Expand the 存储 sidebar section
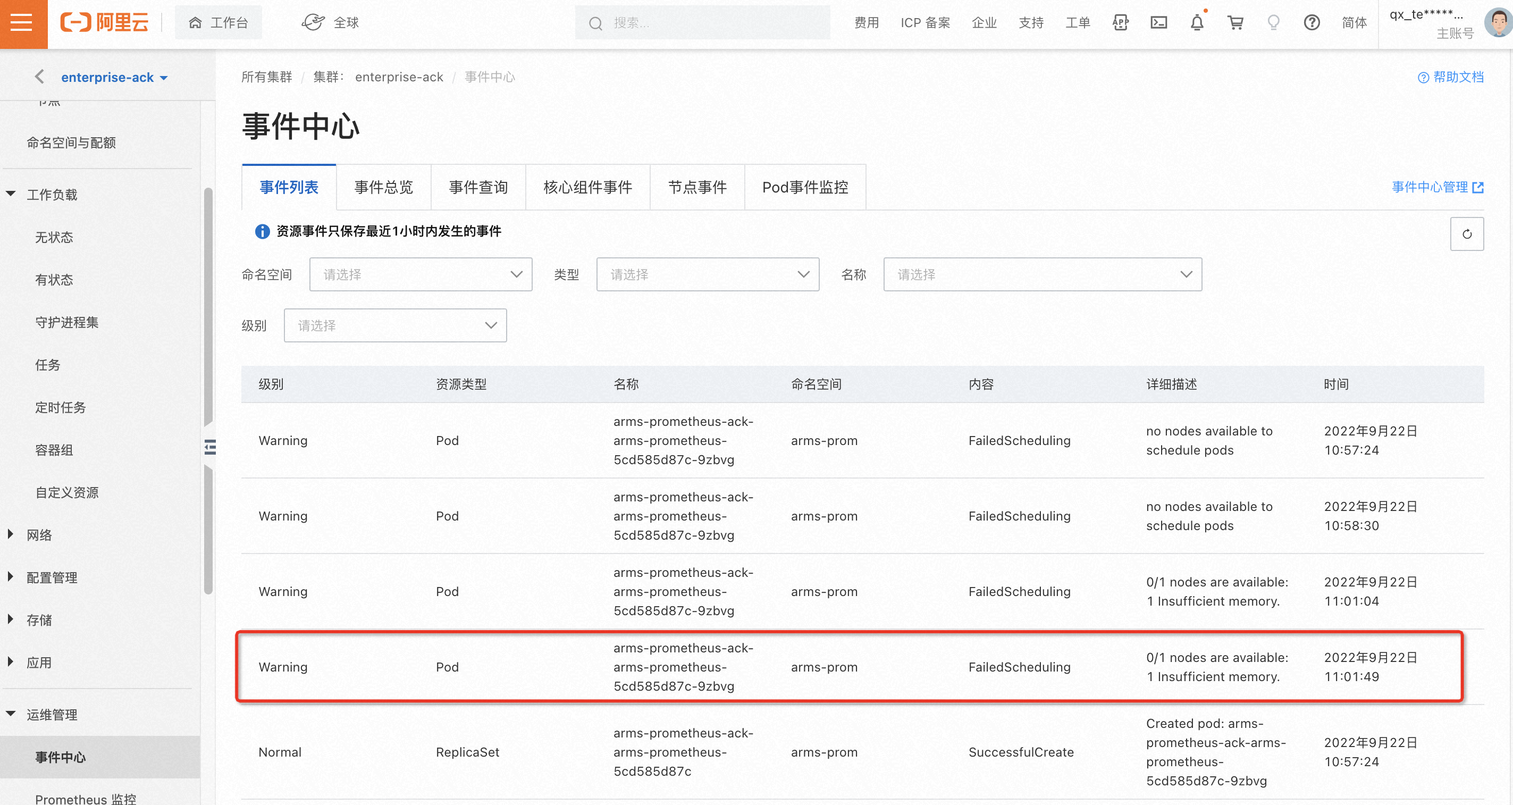The width and height of the screenshot is (1513, 805). coord(11,619)
